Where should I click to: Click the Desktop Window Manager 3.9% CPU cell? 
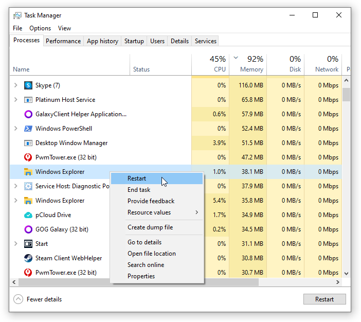tap(210, 143)
